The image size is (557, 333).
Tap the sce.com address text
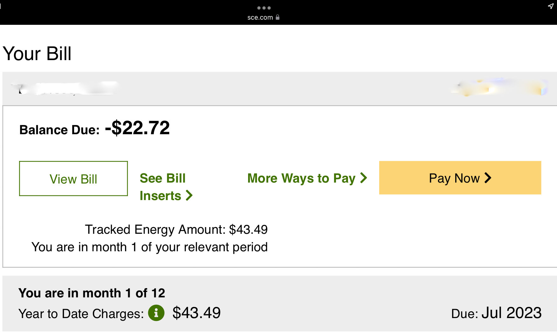tap(260, 17)
